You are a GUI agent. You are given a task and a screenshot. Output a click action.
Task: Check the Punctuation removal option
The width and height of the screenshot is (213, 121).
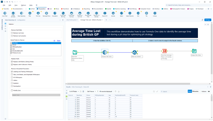12,86
